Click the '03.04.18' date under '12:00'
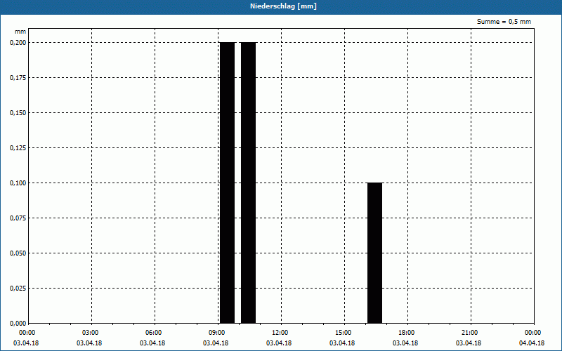The width and height of the screenshot is (562, 351). click(279, 343)
